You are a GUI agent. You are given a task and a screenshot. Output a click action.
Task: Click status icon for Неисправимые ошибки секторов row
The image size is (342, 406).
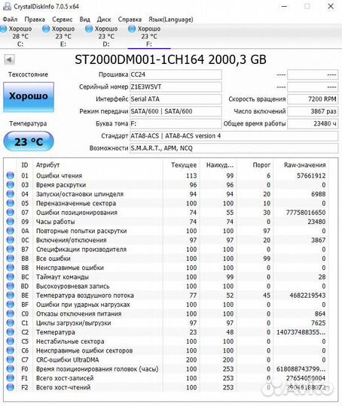click(x=11, y=350)
